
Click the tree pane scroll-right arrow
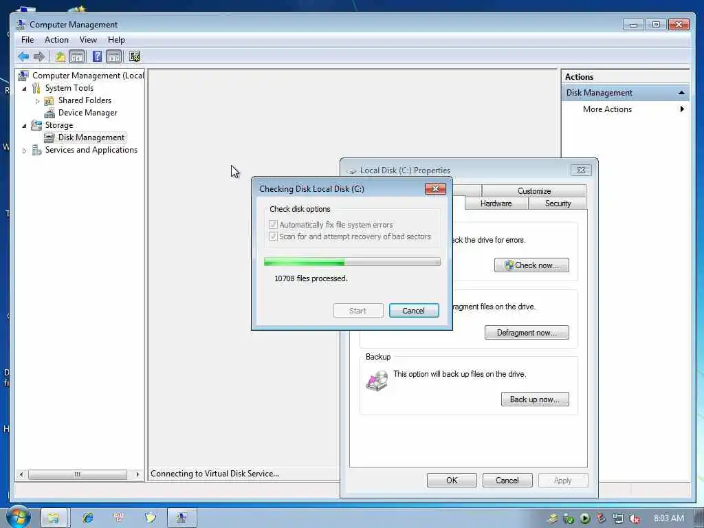click(x=137, y=474)
